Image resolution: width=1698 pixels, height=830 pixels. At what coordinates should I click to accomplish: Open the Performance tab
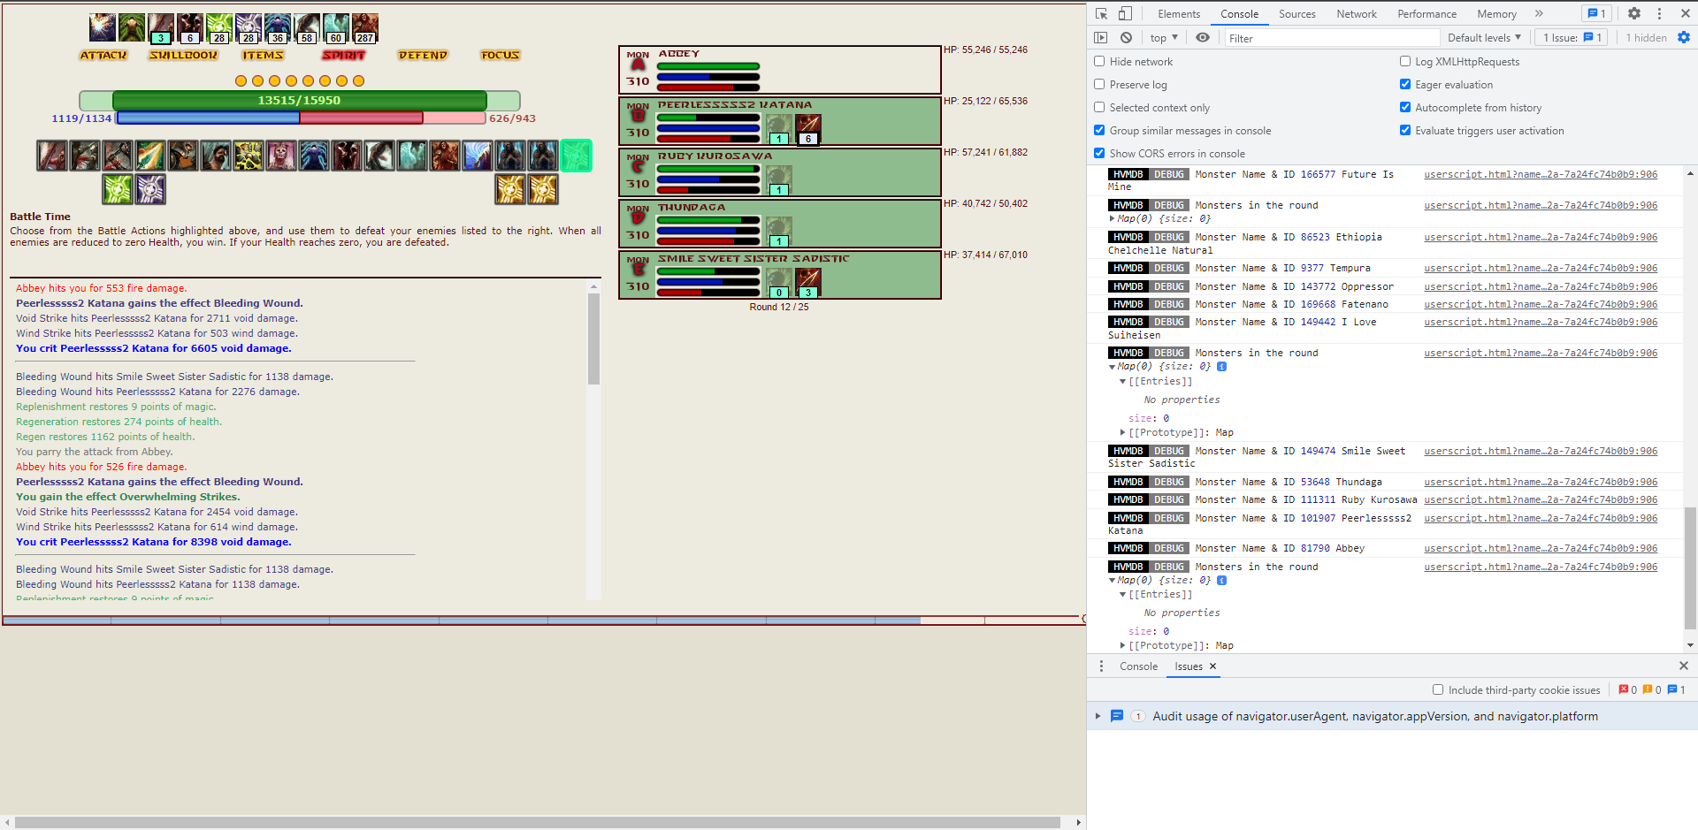[x=1426, y=13]
